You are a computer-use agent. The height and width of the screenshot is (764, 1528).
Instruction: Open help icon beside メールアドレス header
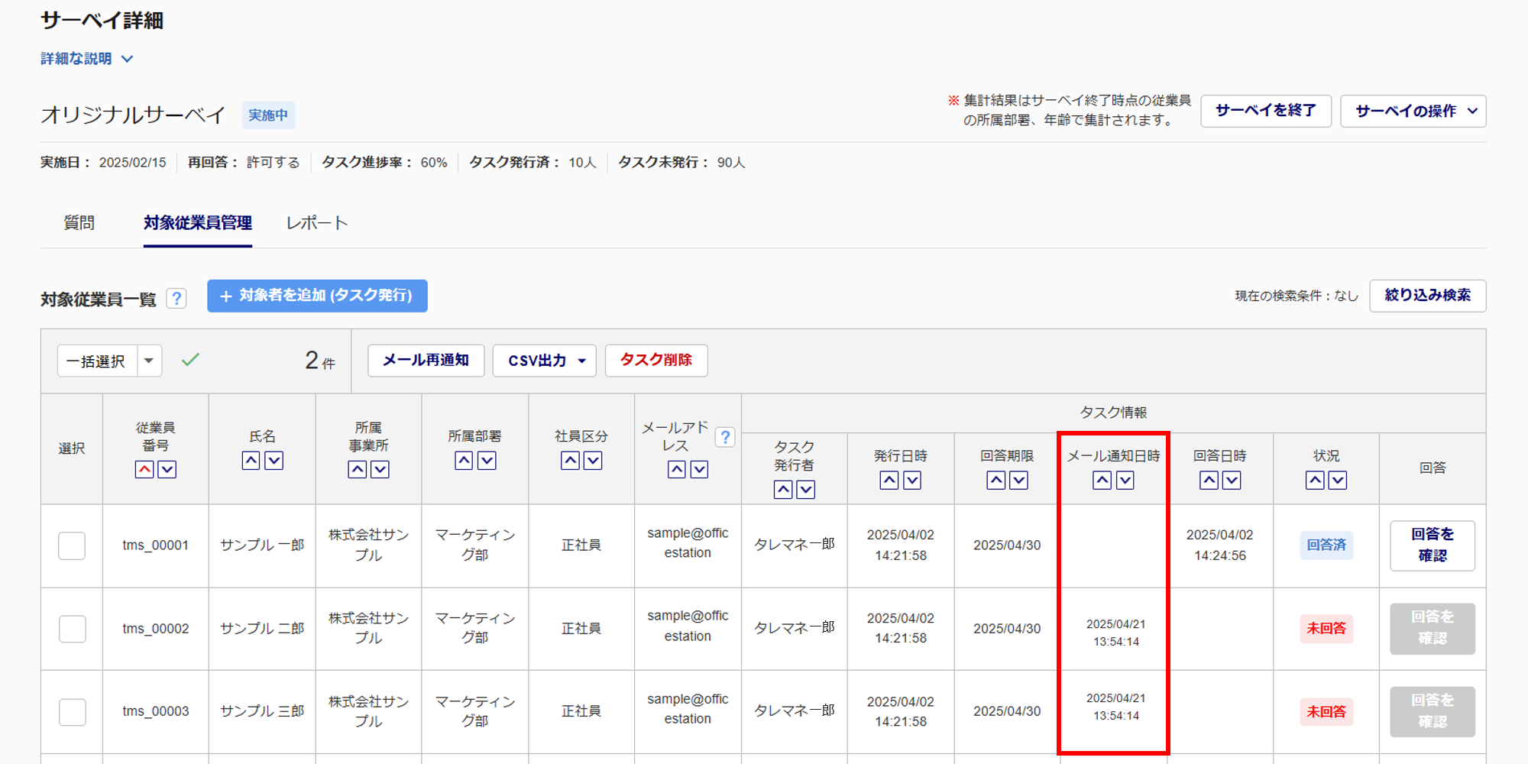(x=725, y=437)
